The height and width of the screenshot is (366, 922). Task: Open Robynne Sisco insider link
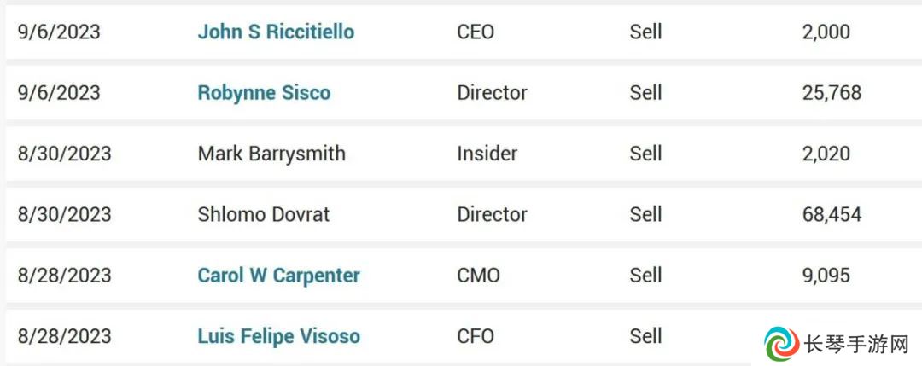click(x=264, y=93)
